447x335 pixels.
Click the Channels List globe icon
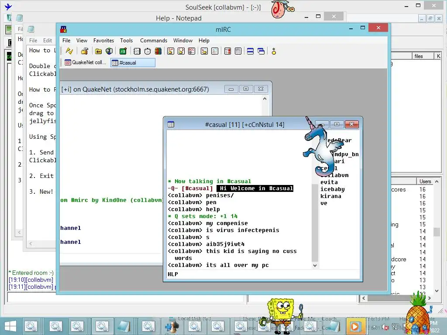pyautogui.click(x=109, y=51)
